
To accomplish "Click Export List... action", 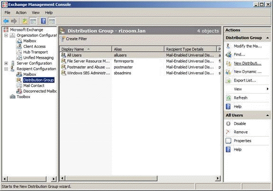I will click(245, 80).
